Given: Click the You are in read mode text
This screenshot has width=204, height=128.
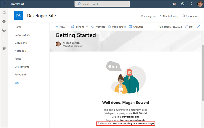Looking at the screenshot, I should 132,120.
